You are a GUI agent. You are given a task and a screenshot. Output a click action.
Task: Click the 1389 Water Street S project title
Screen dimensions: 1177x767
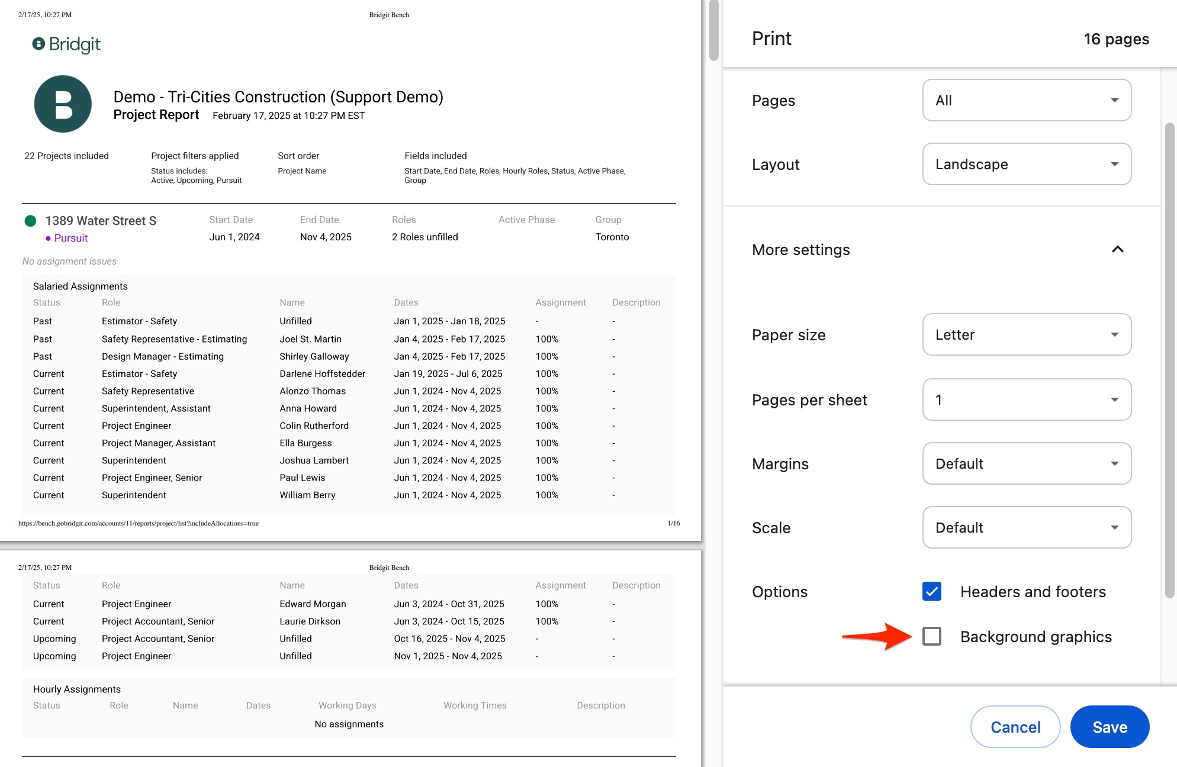coord(101,221)
